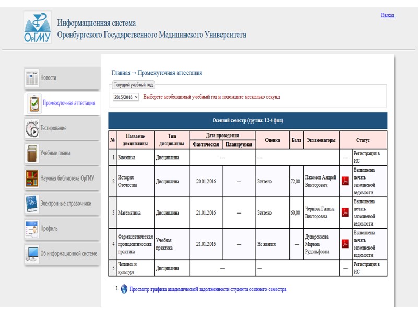Click Математика discipline cell
Screen dimensions: 418x314
coord(135,212)
